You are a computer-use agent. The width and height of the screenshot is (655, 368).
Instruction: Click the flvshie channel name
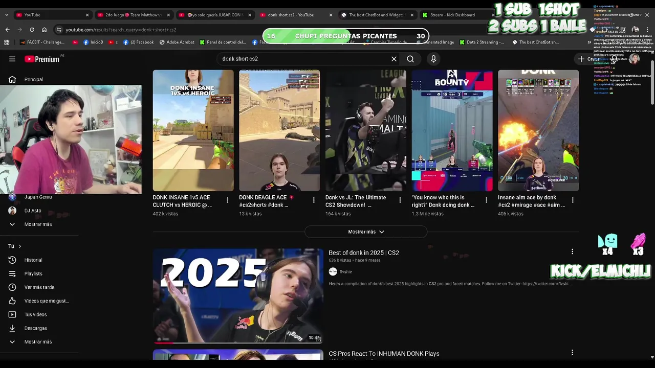(346, 272)
